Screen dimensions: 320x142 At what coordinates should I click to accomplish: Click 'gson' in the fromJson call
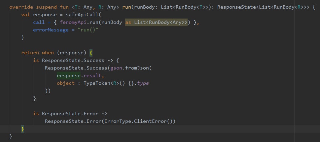click(116, 68)
